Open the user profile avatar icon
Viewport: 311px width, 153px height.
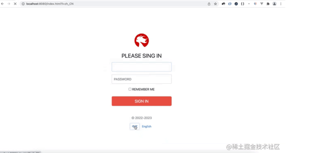click(274, 4)
